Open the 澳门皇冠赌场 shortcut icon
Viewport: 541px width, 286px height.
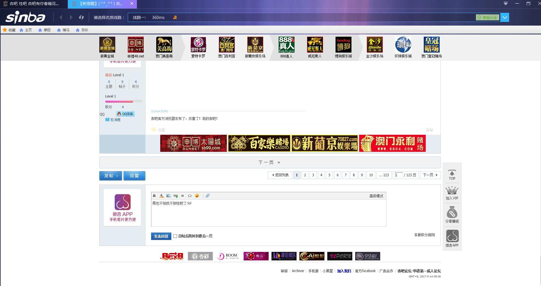pyautogui.click(x=431, y=45)
